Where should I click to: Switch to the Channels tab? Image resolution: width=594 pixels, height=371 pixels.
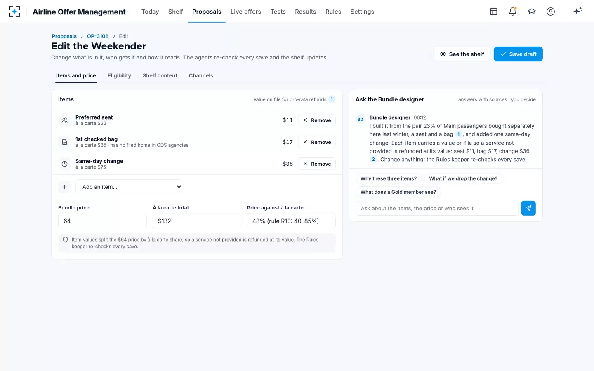click(201, 75)
